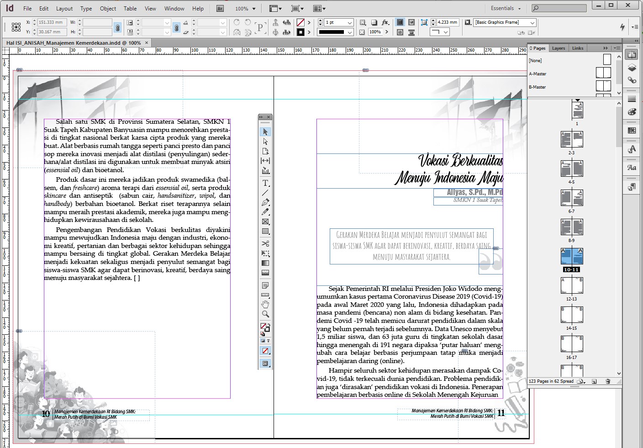Open the stroke type dropdown

click(350, 32)
